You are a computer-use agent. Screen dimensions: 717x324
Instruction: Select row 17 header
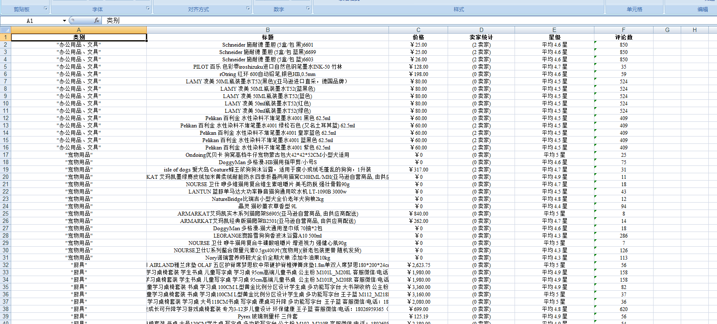click(6, 155)
